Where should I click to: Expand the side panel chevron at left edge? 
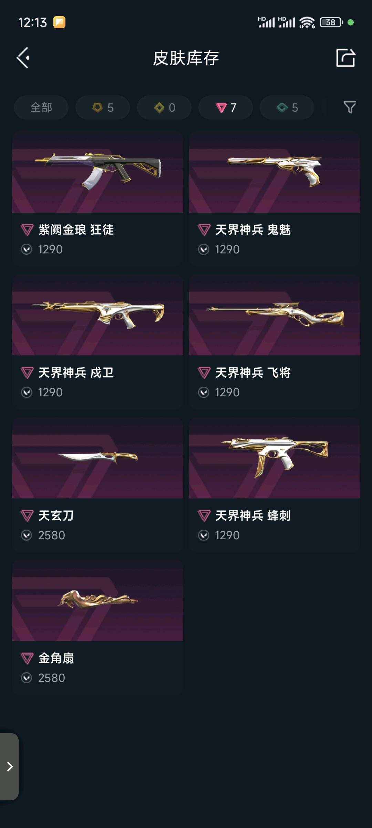pos(9,766)
